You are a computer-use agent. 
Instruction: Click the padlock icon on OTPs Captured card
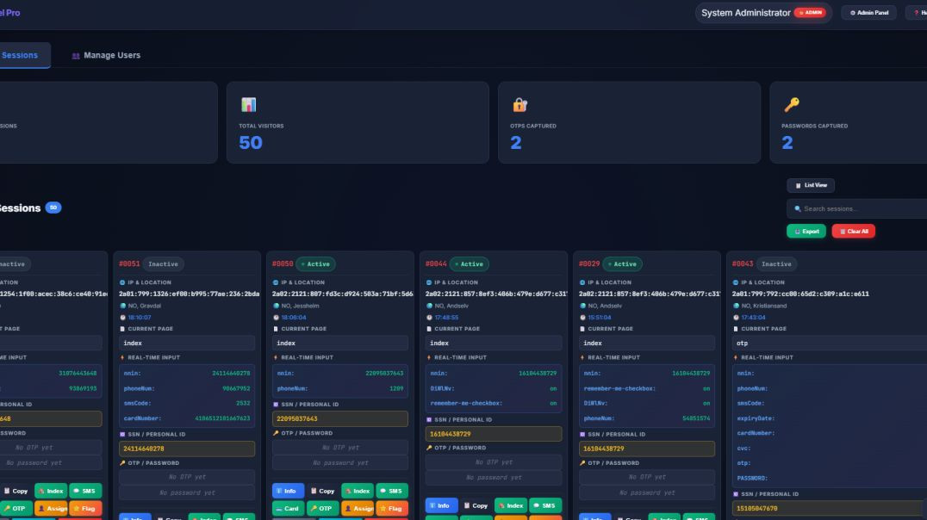tap(520, 105)
